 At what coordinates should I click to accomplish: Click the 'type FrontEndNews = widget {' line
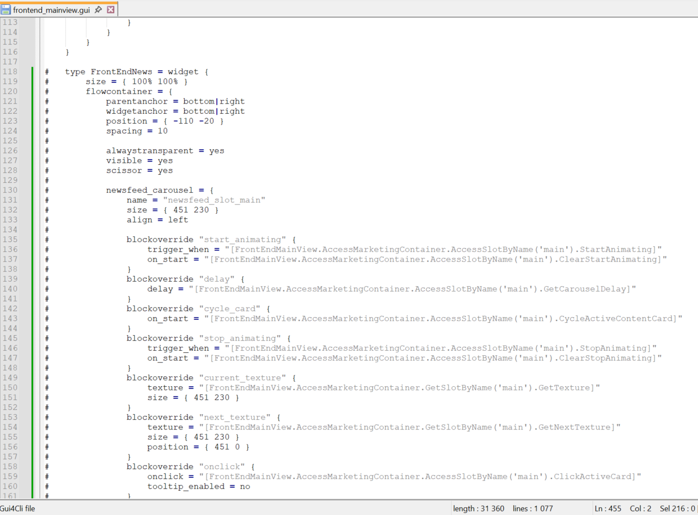coord(137,72)
